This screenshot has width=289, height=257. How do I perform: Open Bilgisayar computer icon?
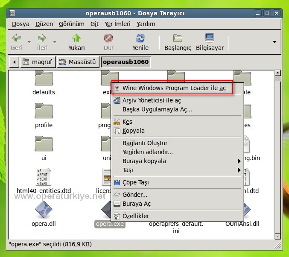click(210, 38)
